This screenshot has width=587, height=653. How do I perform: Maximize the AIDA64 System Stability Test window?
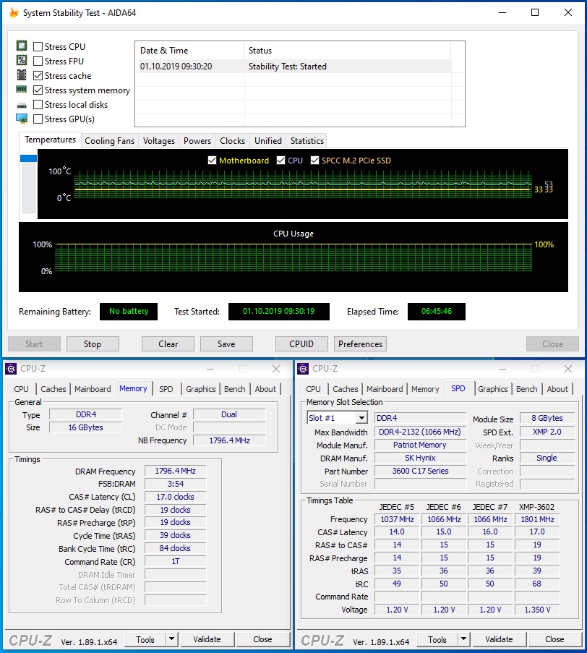pos(535,12)
